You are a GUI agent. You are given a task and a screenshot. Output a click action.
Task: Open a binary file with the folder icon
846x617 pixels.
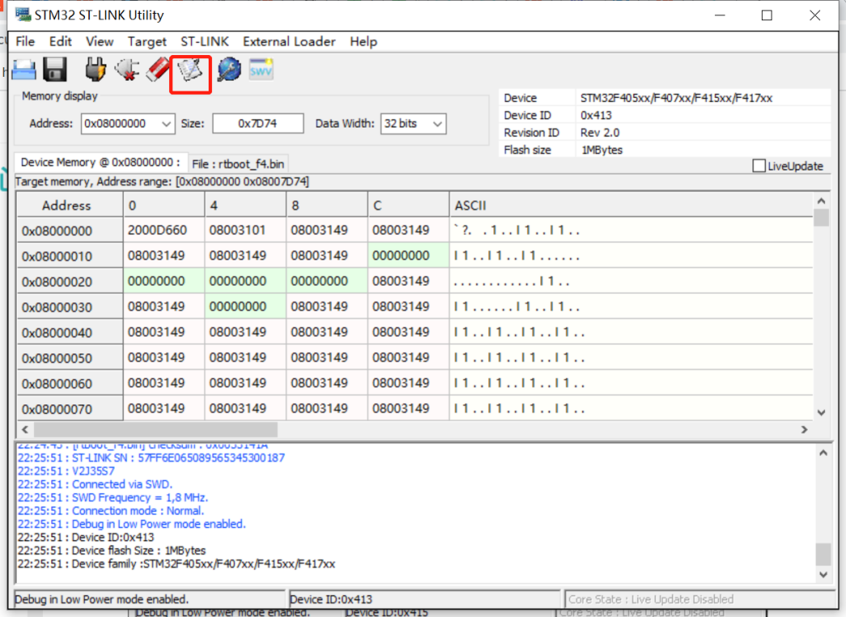click(23, 70)
